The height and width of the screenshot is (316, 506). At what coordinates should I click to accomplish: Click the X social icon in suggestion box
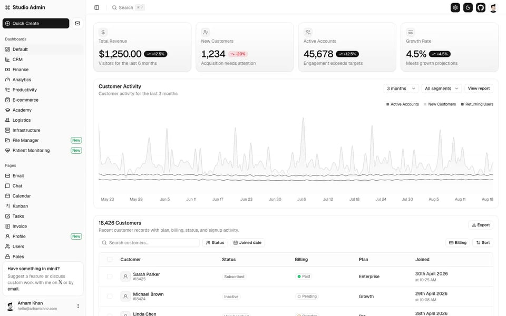pyautogui.click(x=60, y=282)
